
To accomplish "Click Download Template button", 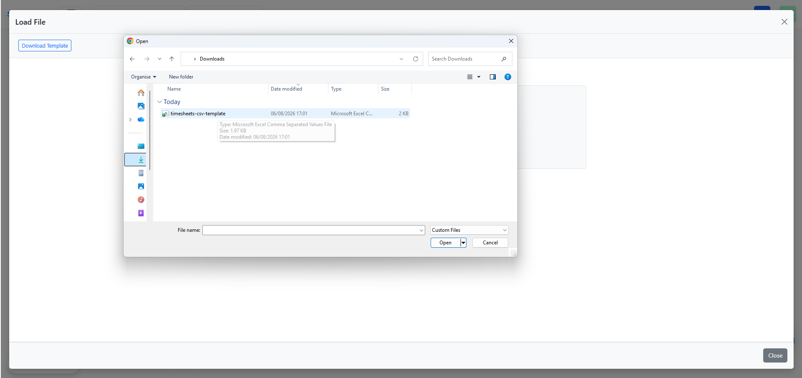I will pyautogui.click(x=45, y=46).
